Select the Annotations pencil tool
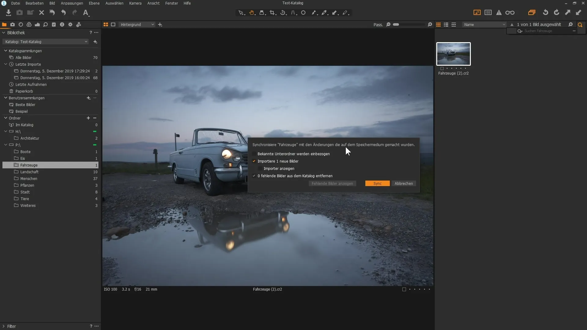Screen dimensions: 587x330 [x=345, y=13]
